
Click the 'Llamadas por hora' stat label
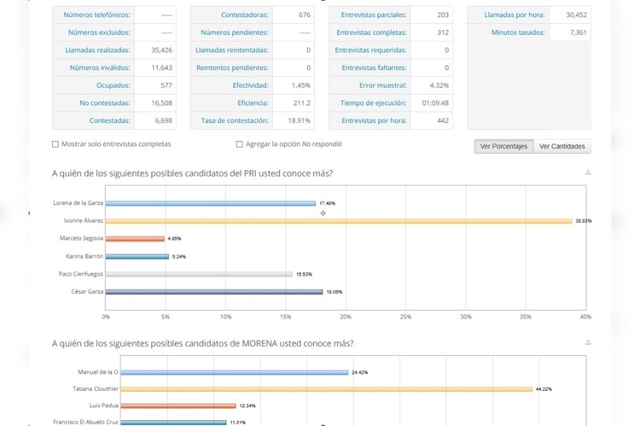pyautogui.click(x=513, y=15)
